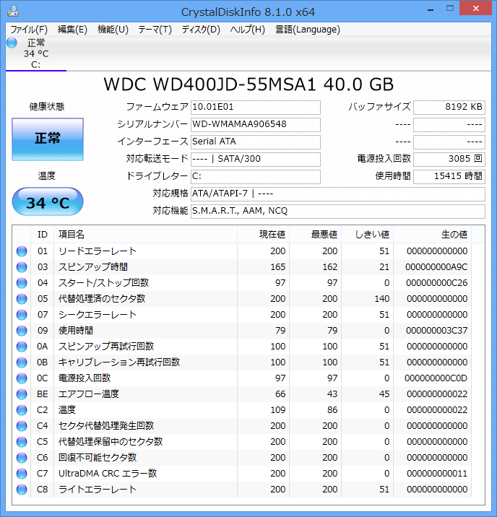
Task: Click the transfer mode field SATA/300
Action: point(255,159)
